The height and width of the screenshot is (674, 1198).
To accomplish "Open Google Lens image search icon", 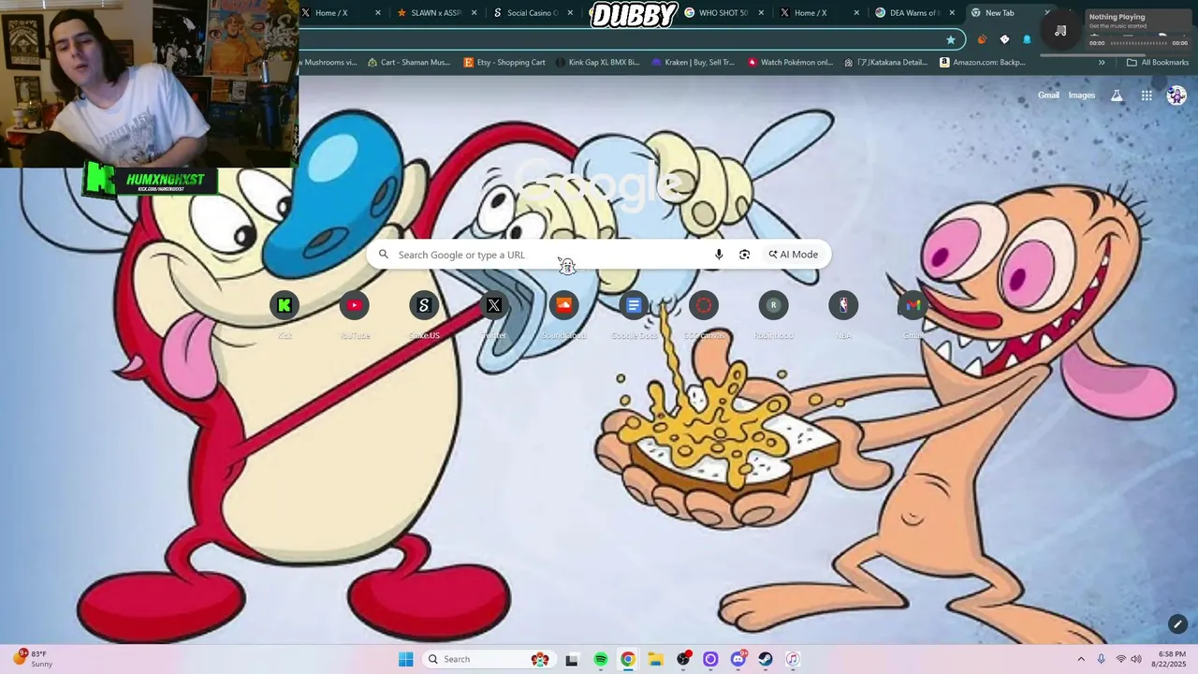I will pyautogui.click(x=744, y=255).
